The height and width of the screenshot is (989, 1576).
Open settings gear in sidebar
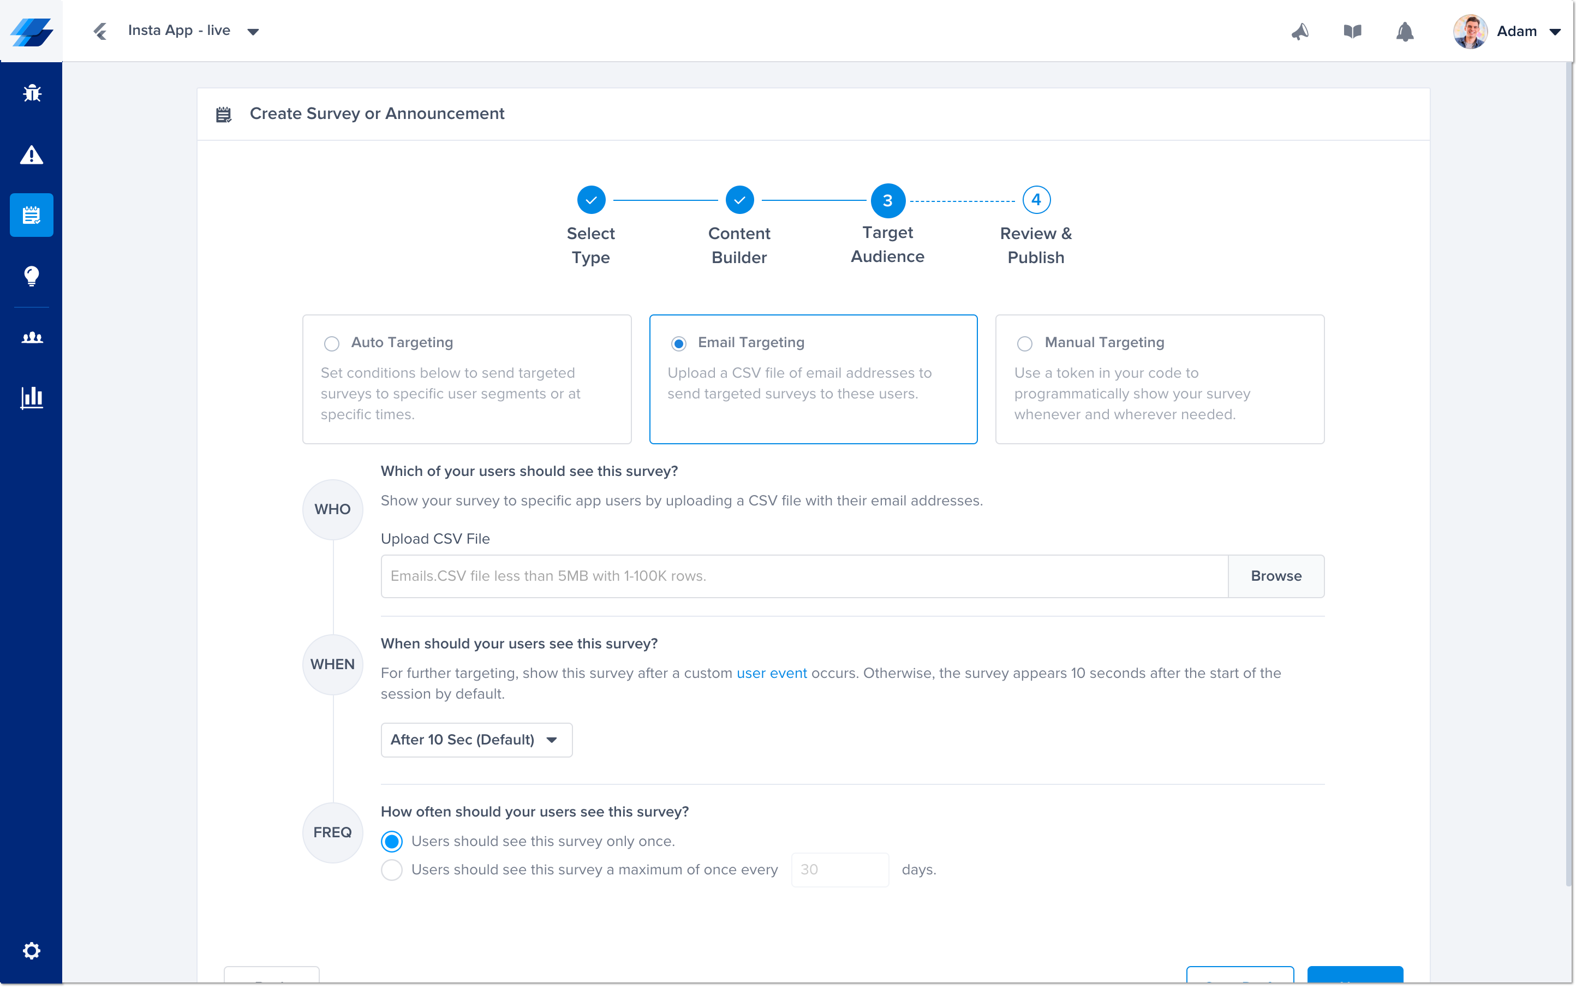[x=32, y=950]
